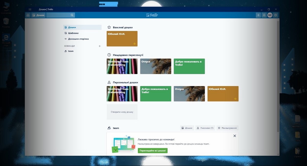This screenshot has width=307, height=166.
Task: Click the star icon beside Важливі дошки heading
Action: point(109,27)
